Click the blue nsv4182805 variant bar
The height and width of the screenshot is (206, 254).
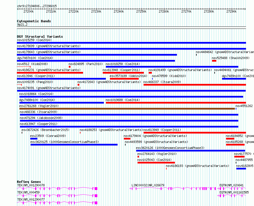pos(241,169)
